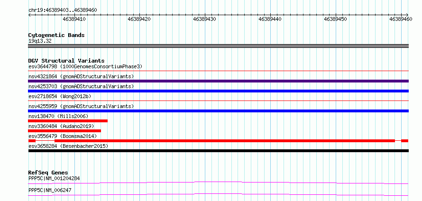The height and width of the screenshot is (201, 422).
Task: Open variant nsv4253703 label
Action: (81, 86)
